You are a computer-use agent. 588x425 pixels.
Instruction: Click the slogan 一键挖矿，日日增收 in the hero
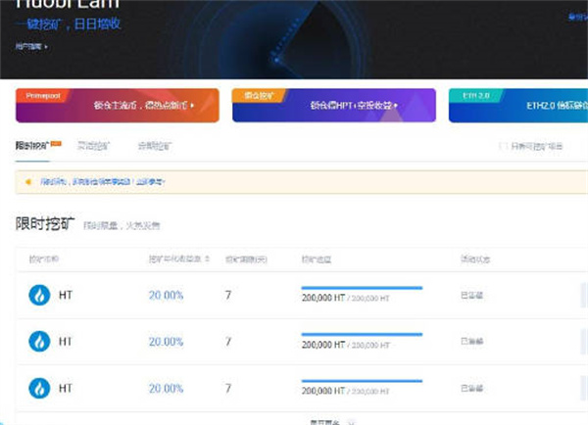pyautogui.click(x=68, y=24)
